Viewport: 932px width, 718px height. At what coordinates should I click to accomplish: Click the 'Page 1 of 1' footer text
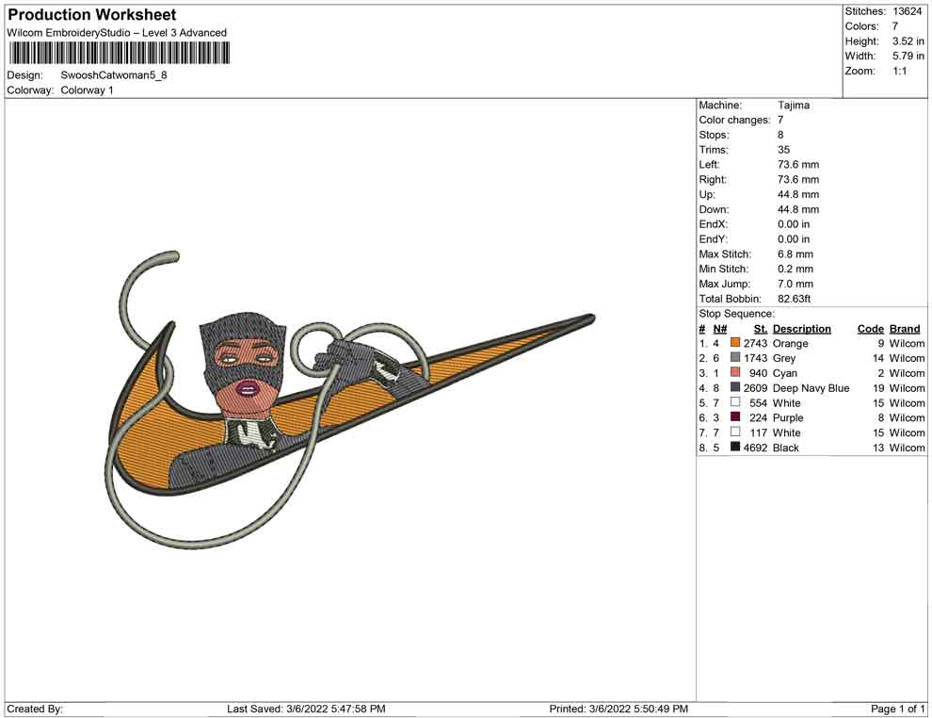point(897,709)
